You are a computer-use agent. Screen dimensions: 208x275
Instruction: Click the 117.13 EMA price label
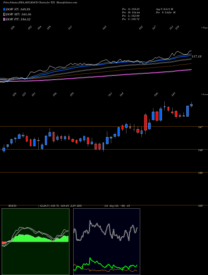[x=196, y=57]
